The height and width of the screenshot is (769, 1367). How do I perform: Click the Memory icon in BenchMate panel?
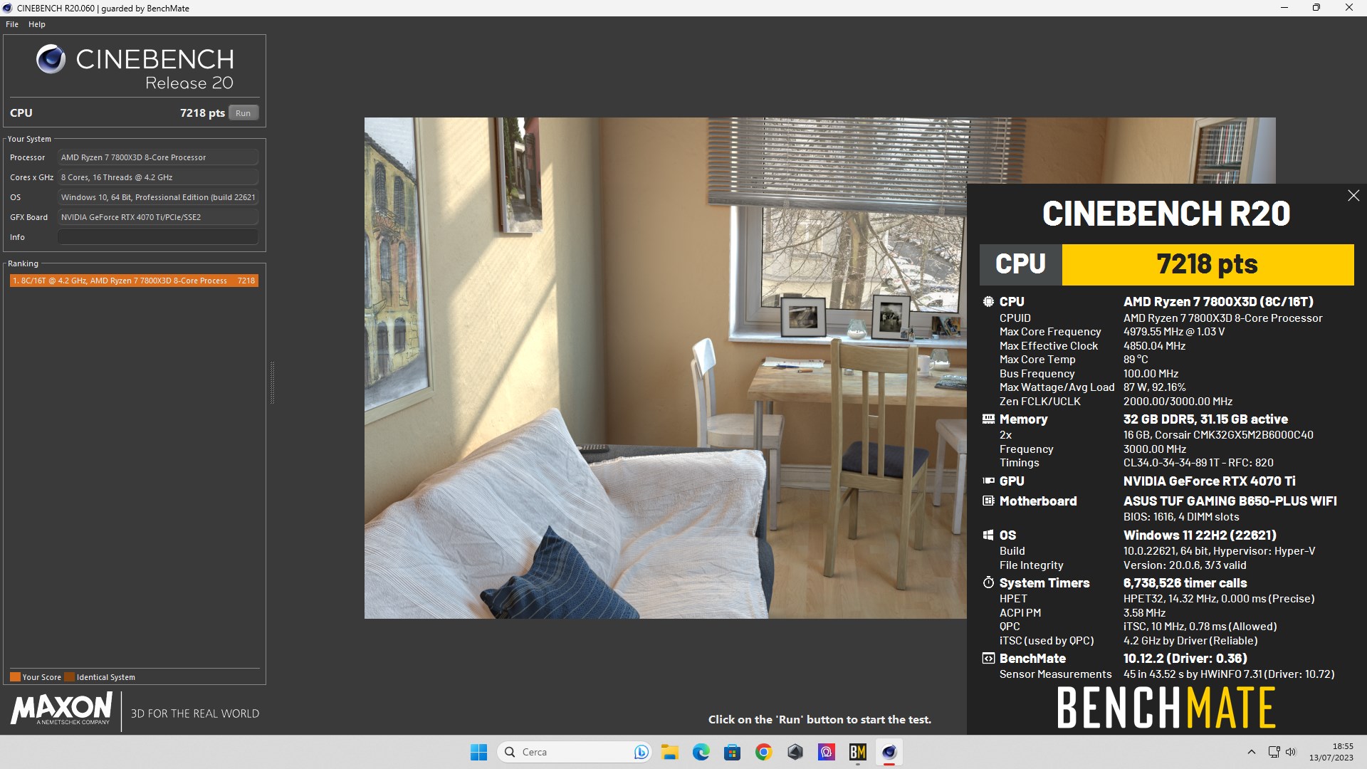988,419
